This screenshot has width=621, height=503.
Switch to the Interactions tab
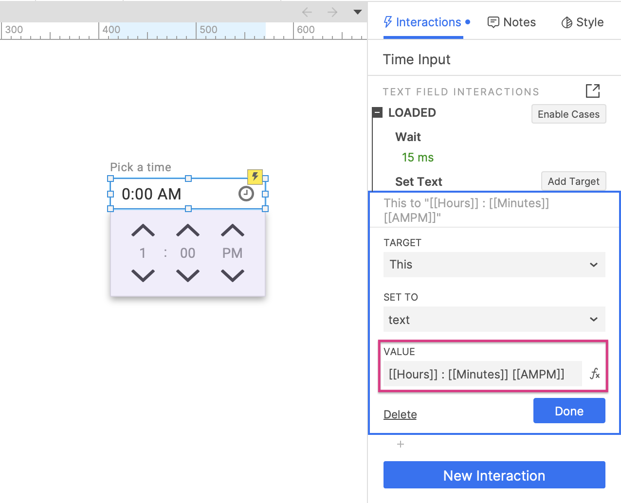tap(427, 22)
